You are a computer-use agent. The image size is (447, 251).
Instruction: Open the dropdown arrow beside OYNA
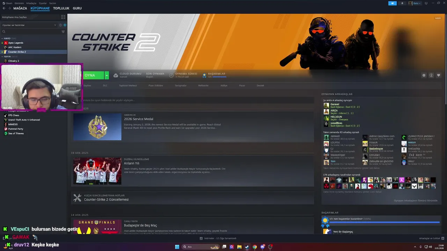coord(107,75)
